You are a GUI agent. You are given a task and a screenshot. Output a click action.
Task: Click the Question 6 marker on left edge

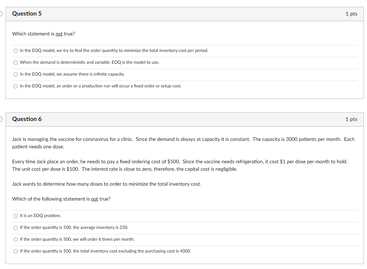coord(1,119)
